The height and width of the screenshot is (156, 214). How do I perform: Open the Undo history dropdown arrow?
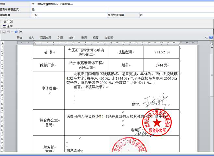[12, 32]
